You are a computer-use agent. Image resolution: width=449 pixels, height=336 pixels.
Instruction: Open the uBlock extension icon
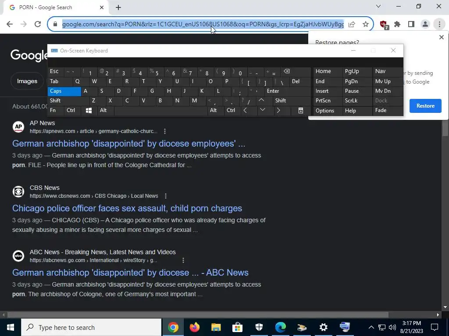[384, 24]
